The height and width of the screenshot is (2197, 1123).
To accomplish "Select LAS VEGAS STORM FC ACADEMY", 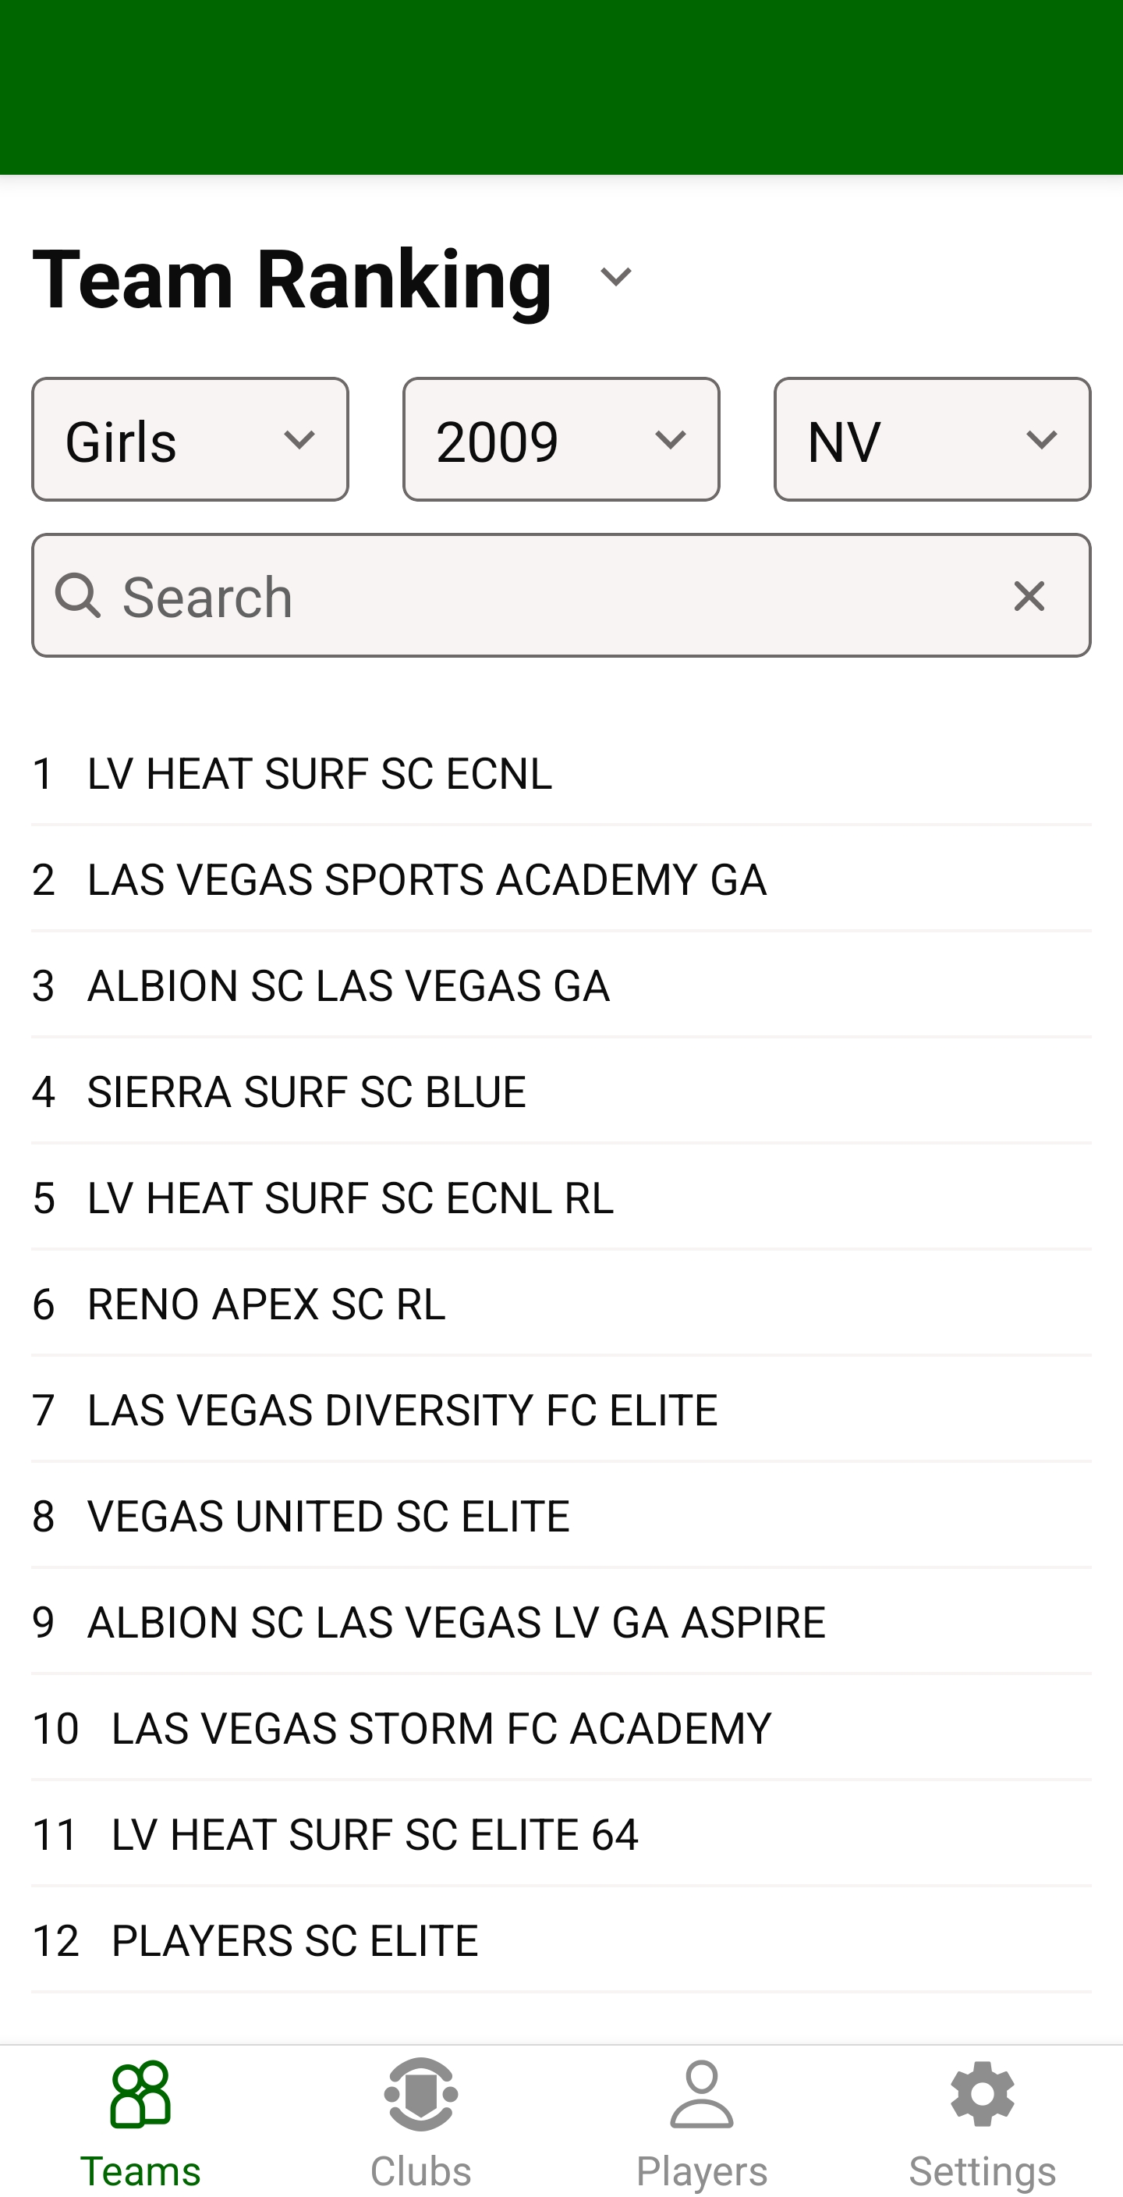I will [x=441, y=1729].
